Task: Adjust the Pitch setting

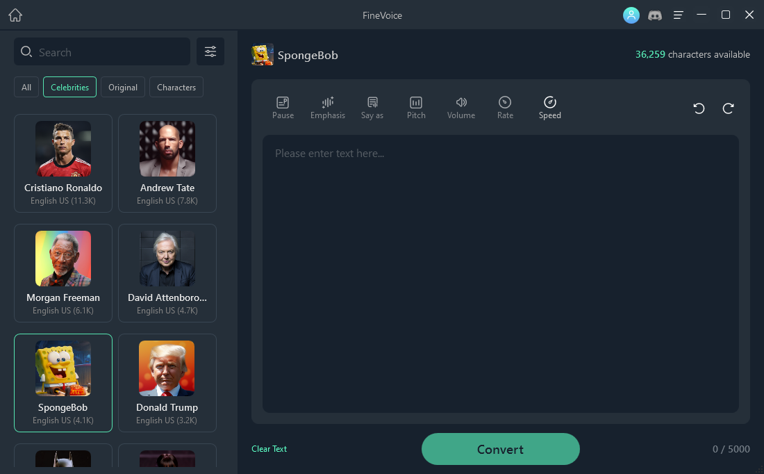Action: 416,108
